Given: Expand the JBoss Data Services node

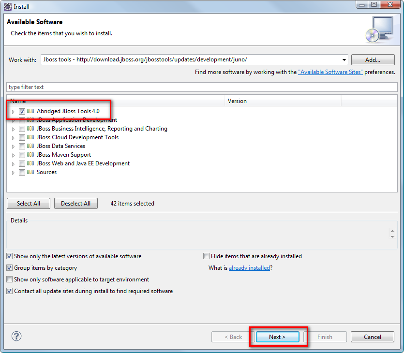Looking at the screenshot, I should click(x=14, y=147).
